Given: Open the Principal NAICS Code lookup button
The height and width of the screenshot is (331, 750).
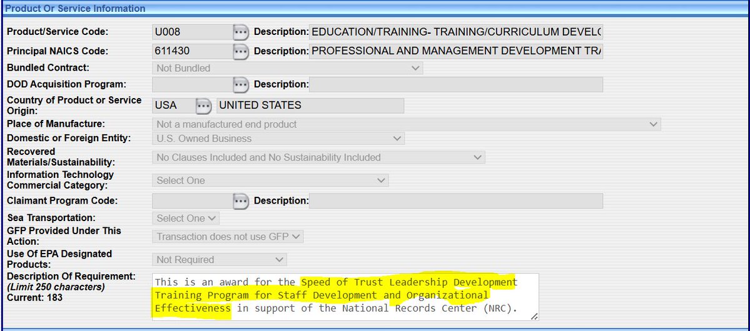Looking at the screenshot, I should (x=241, y=51).
